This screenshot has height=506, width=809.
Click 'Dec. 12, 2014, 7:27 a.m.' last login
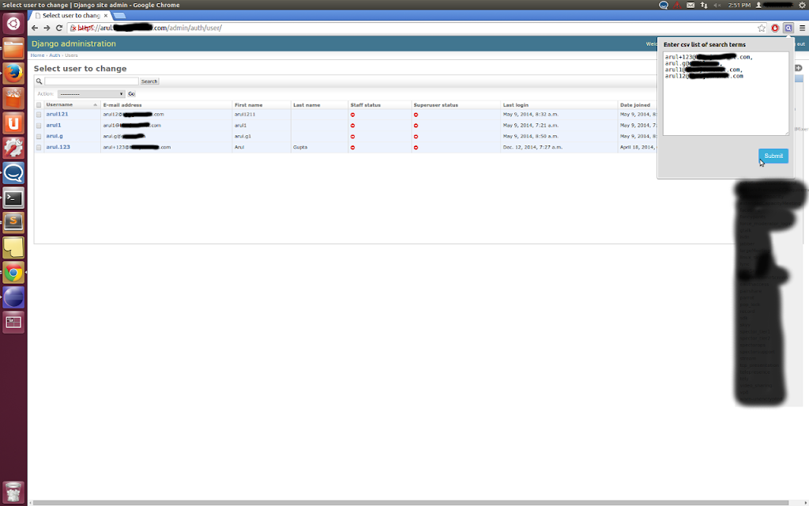point(531,147)
